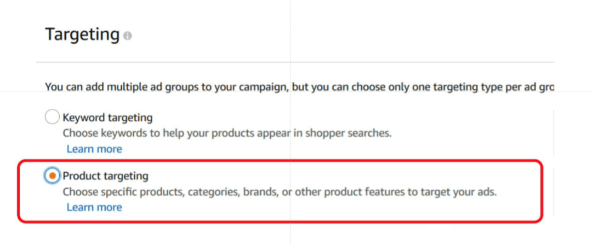The width and height of the screenshot is (592, 245).
Task: Open Learn more under Keyword targeting
Action: pyautogui.click(x=94, y=149)
